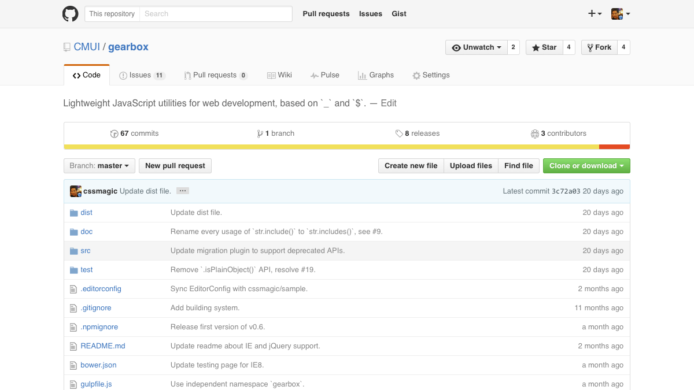Click Create new file button
The height and width of the screenshot is (390, 694).
[411, 166]
